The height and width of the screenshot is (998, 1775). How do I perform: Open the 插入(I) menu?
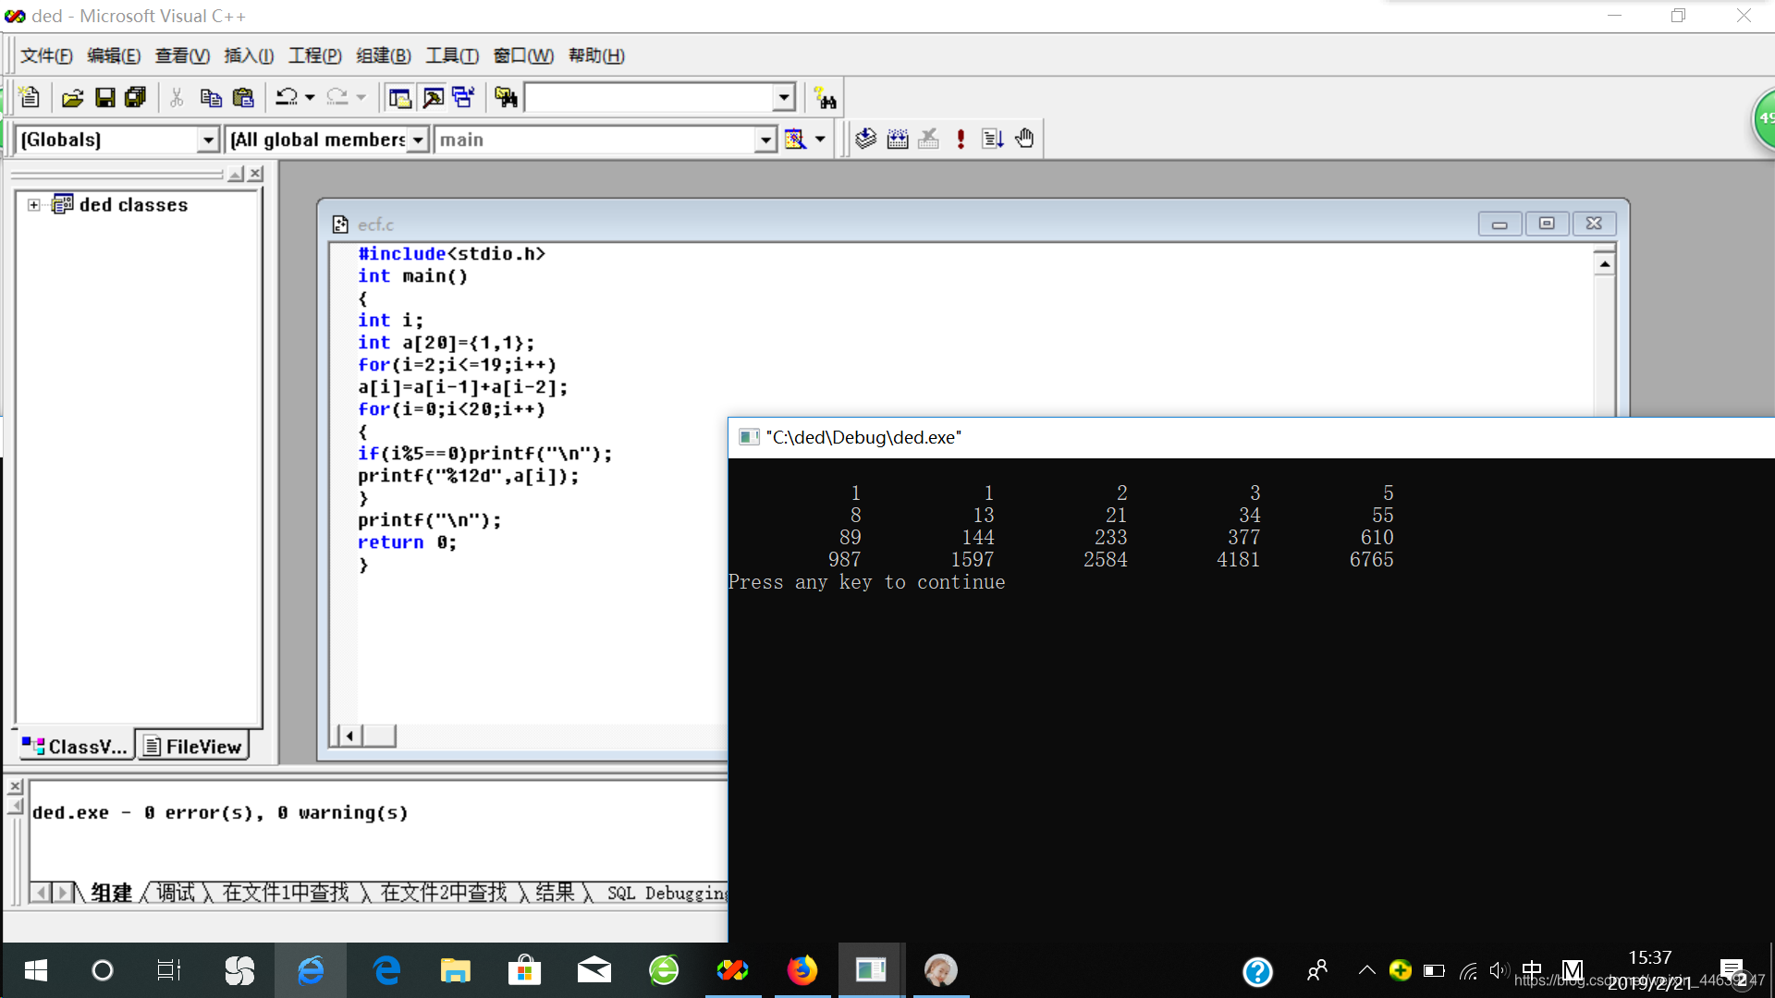[x=249, y=55]
